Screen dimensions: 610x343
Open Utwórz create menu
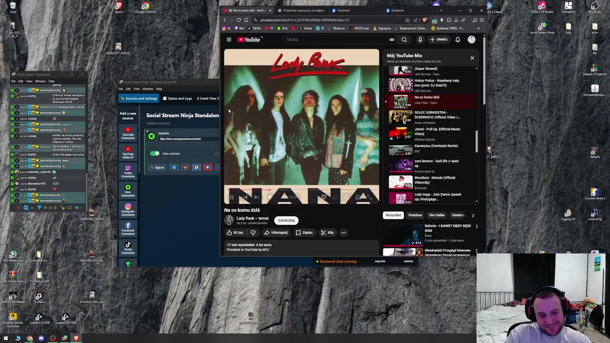[x=438, y=40]
